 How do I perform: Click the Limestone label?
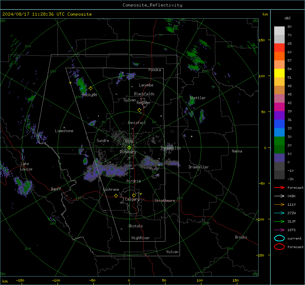tap(64, 131)
